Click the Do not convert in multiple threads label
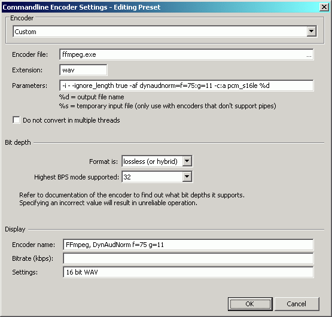This screenshot has width=332, height=317. (x=71, y=120)
